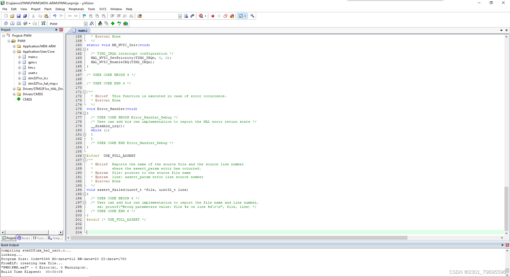Kill all breakpoints icon
This screenshot has height=277, width=510.
pos(232,16)
